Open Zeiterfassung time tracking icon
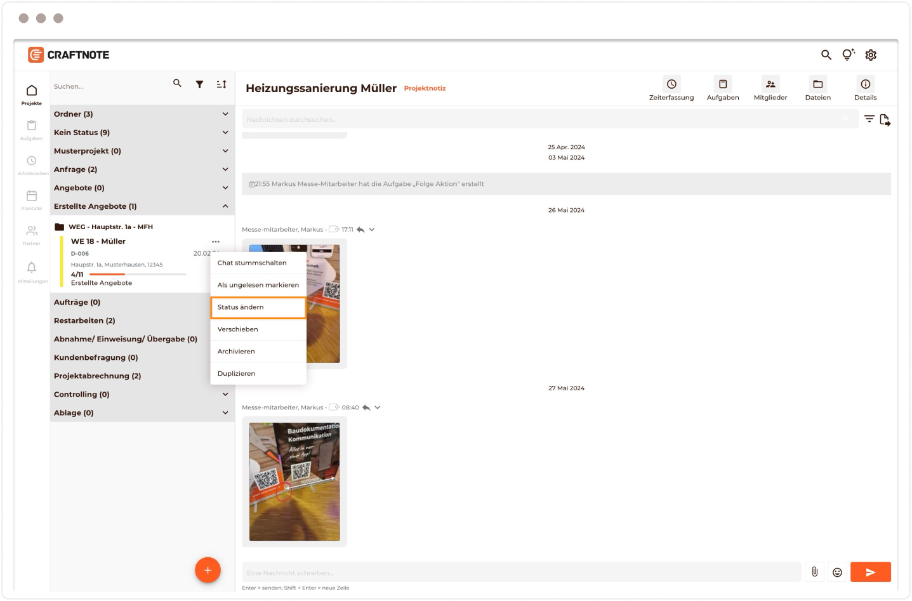This screenshot has height=601, width=912. pyautogui.click(x=671, y=84)
